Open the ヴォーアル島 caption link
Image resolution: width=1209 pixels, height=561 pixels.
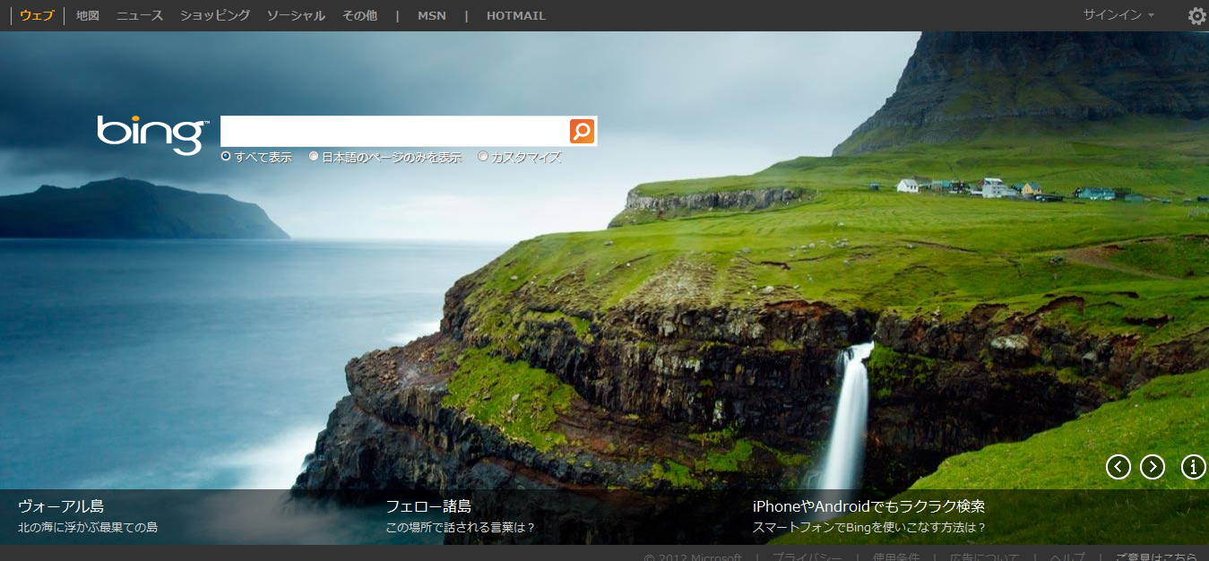pos(61,506)
